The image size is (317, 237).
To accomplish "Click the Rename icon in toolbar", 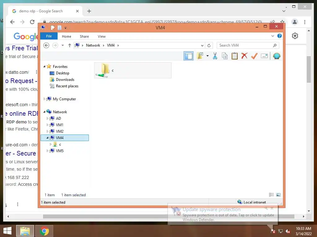I will pos(264,56).
